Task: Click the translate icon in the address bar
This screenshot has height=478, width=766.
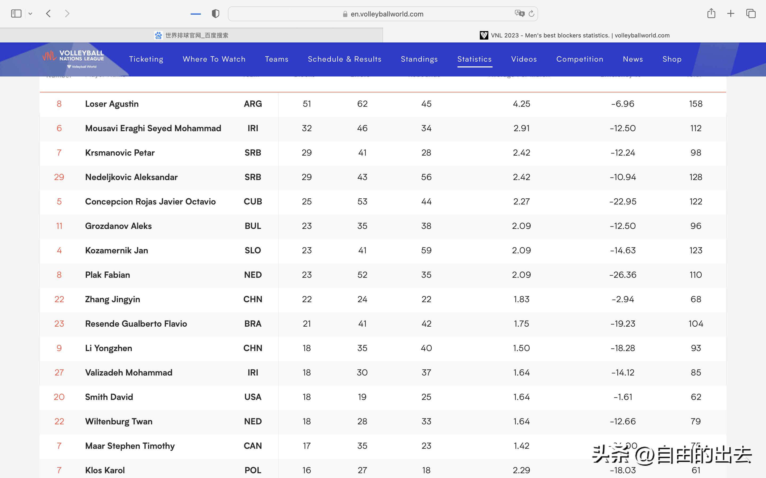Action: point(519,14)
